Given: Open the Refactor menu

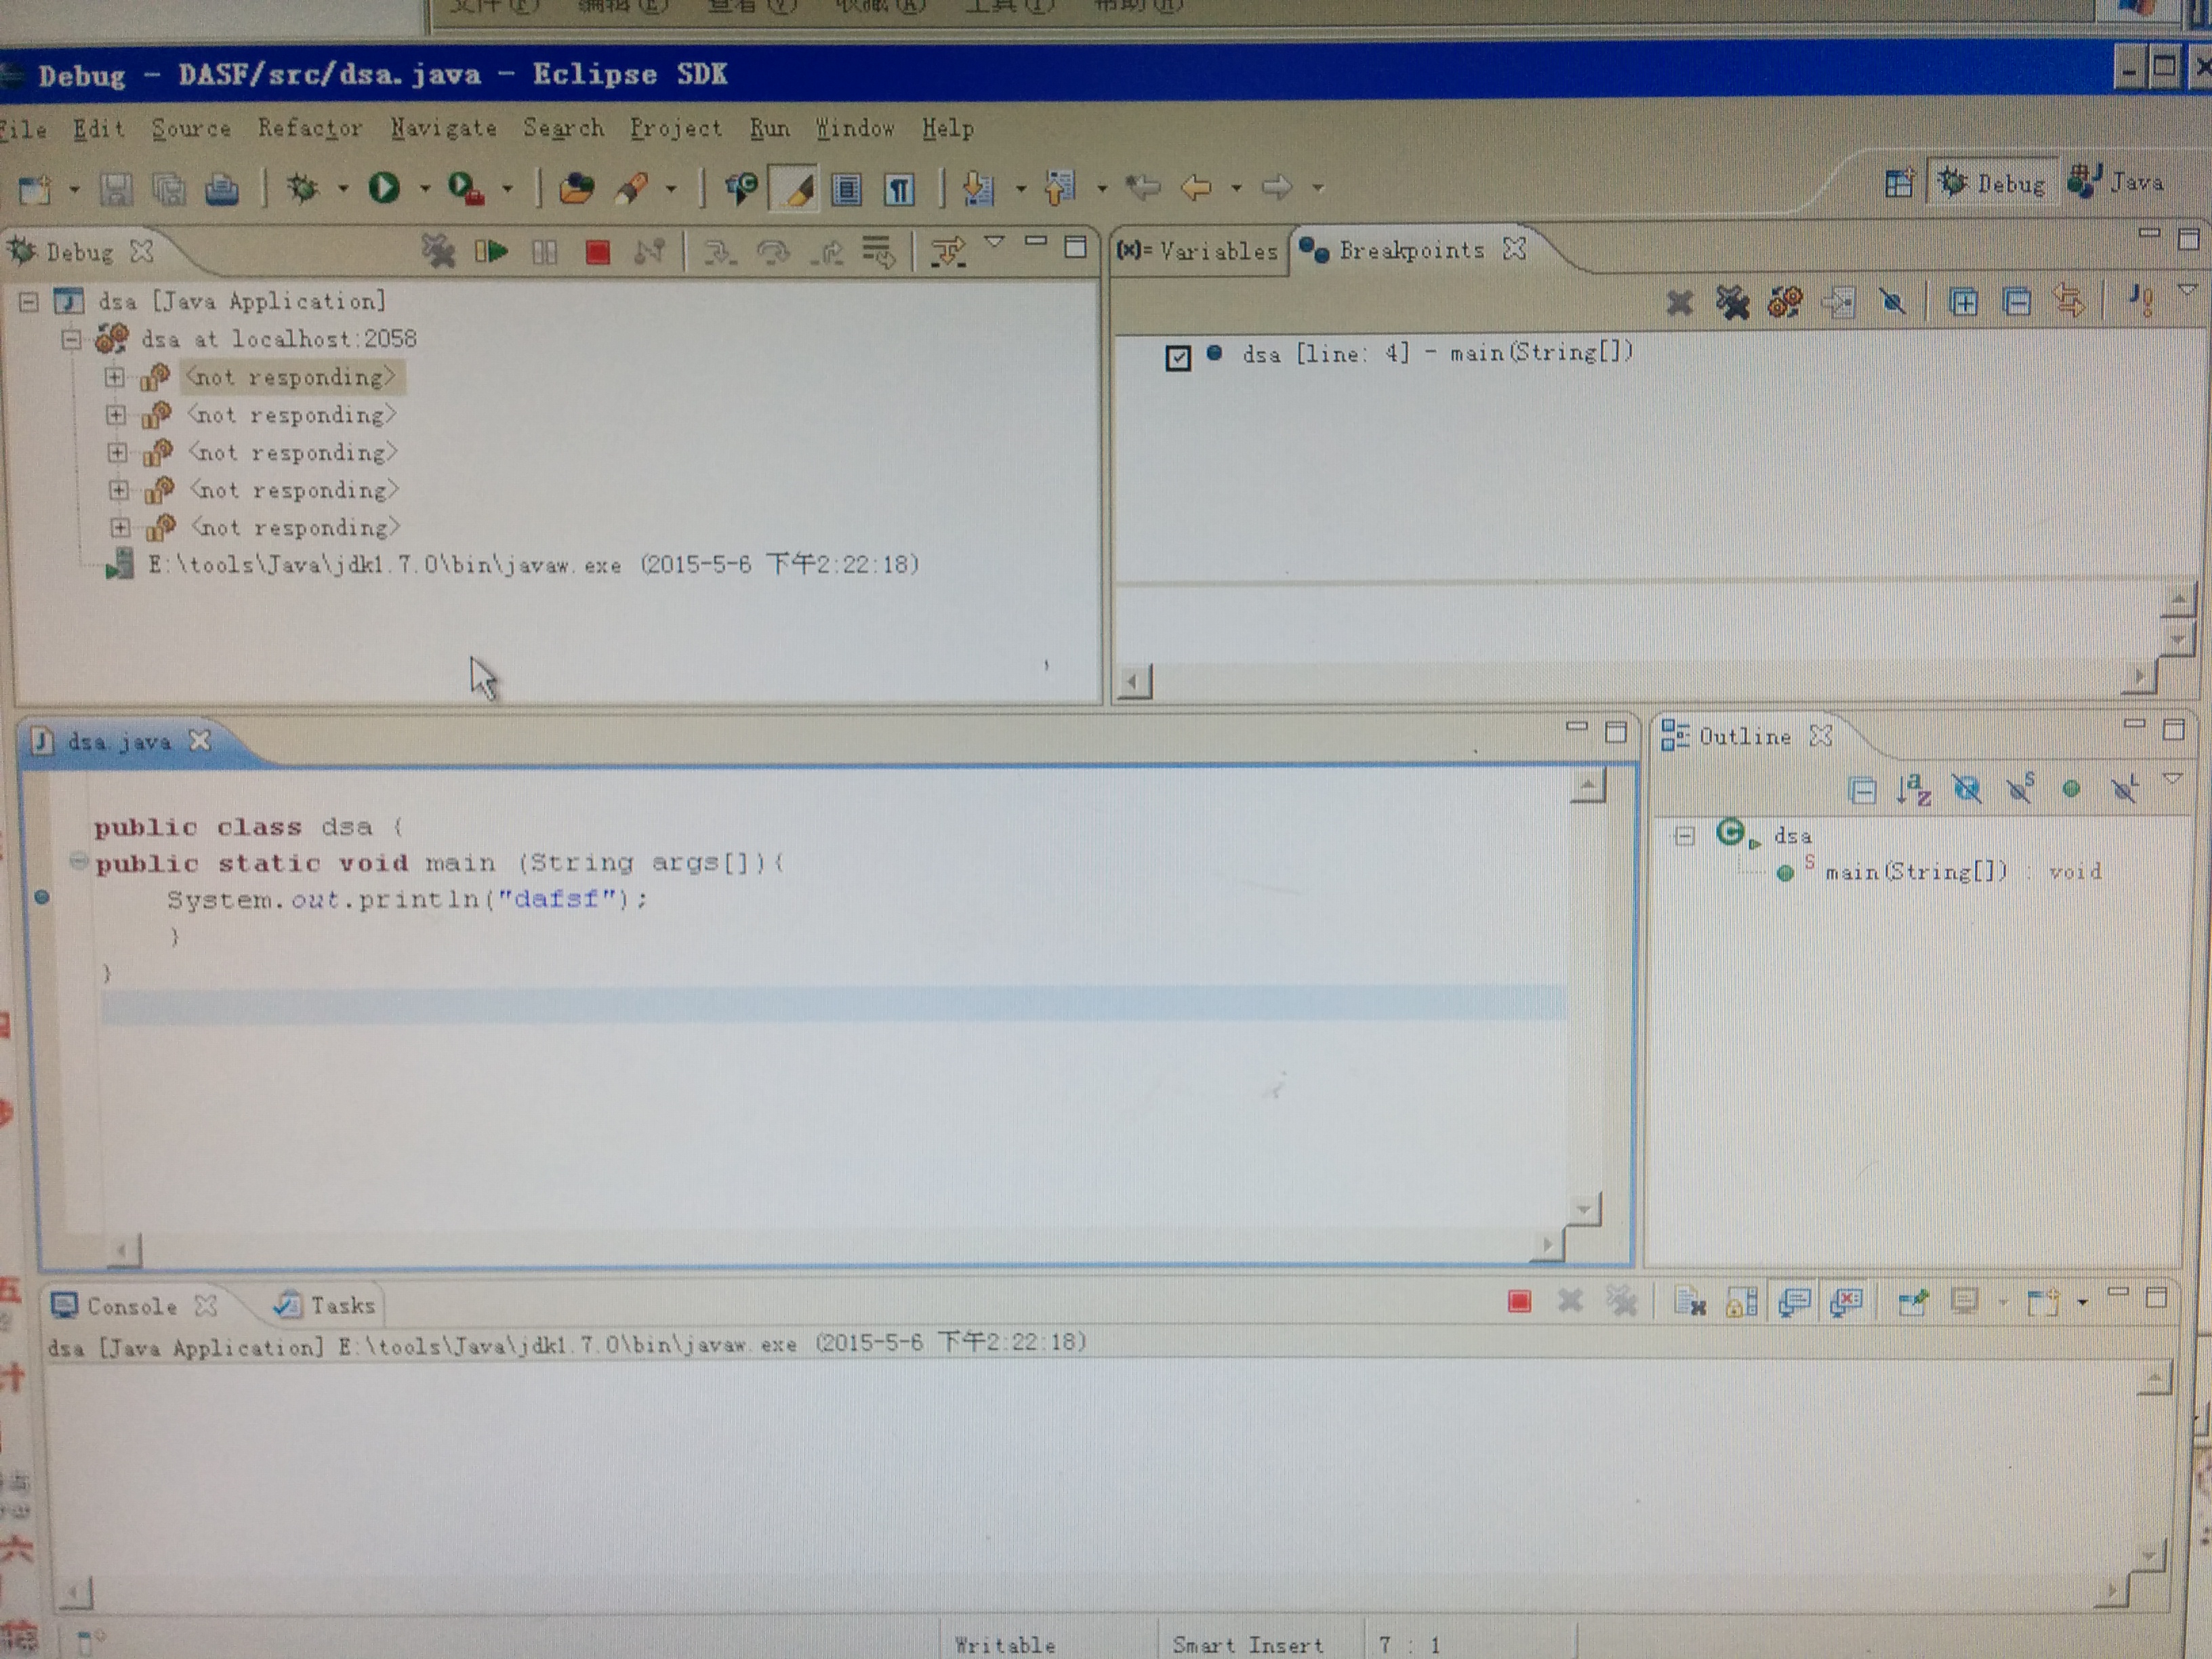Looking at the screenshot, I should [310, 129].
